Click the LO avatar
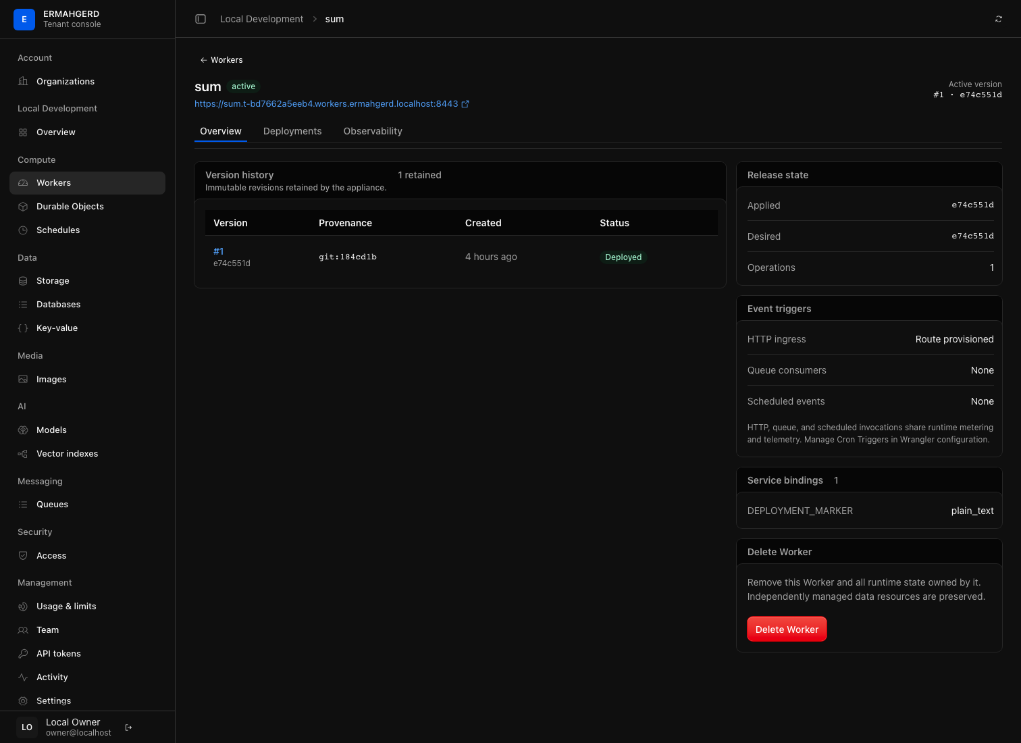This screenshot has height=743, width=1021. click(27, 727)
